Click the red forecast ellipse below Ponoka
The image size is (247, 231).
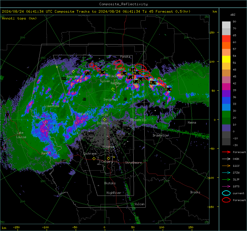pyautogui.click(x=118, y=62)
